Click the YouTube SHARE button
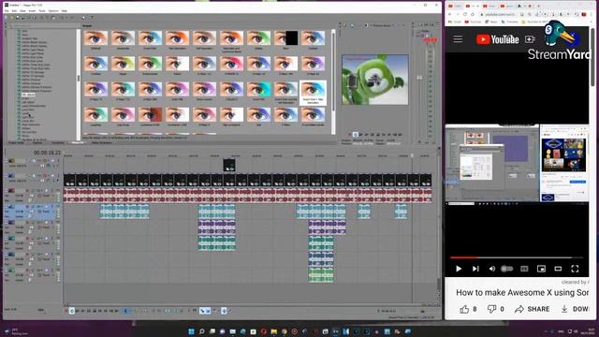599x337 pixels. (x=533, y=309)
